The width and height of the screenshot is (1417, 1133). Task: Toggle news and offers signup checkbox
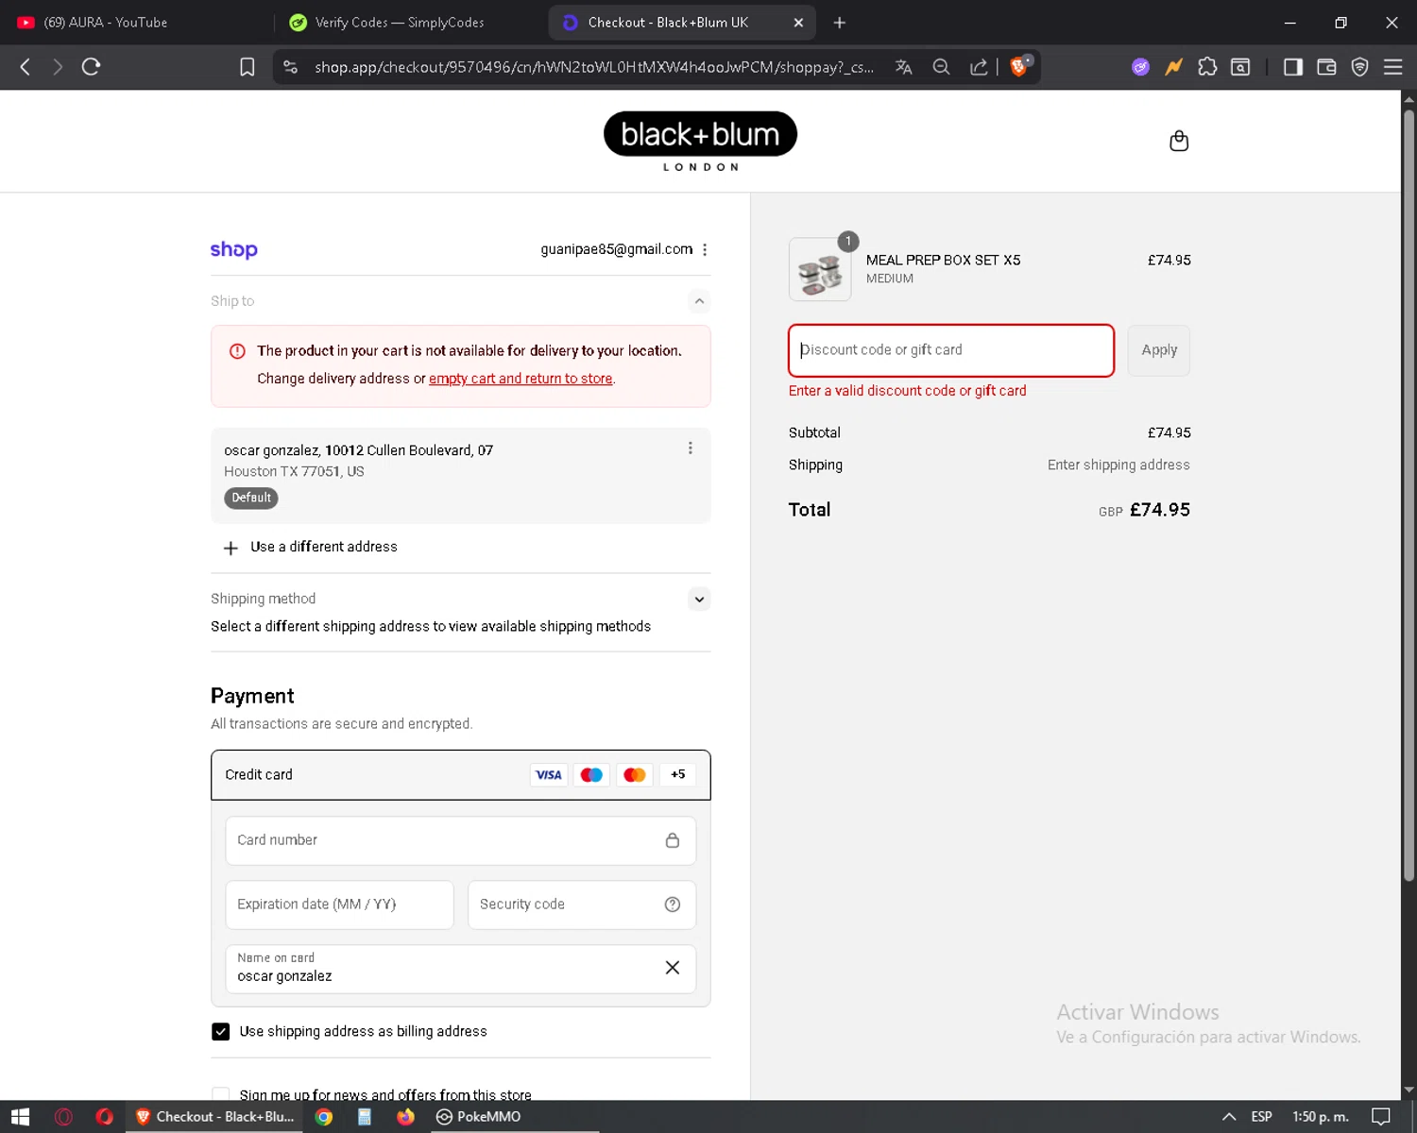221,1094
